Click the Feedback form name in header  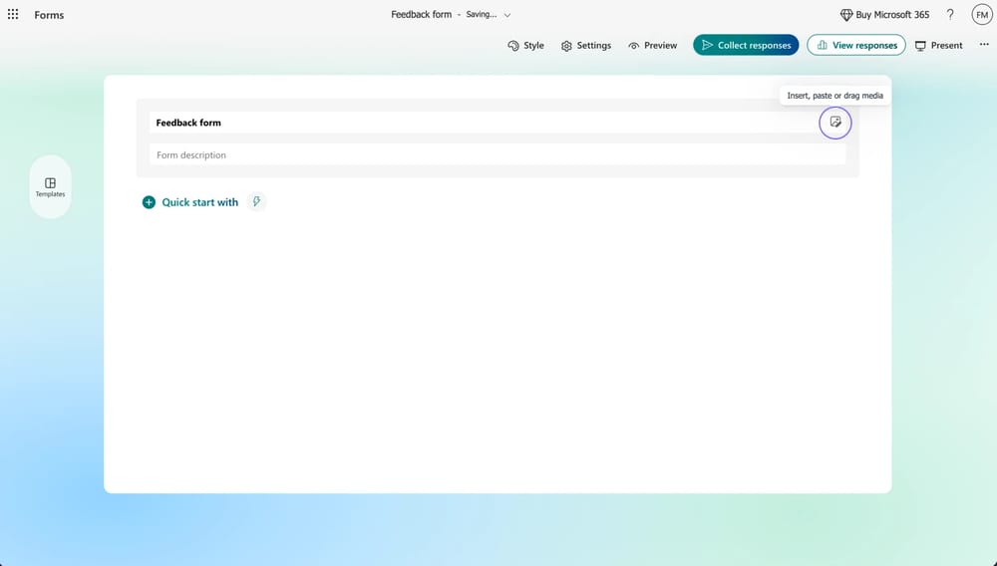pyautogui.click(x=421, y=15)
